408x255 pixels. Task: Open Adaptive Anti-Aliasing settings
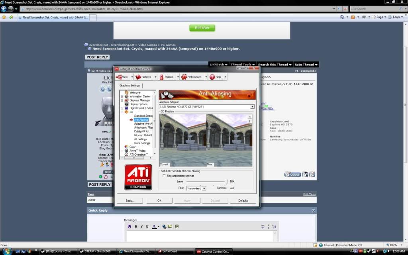coord(143,124)
